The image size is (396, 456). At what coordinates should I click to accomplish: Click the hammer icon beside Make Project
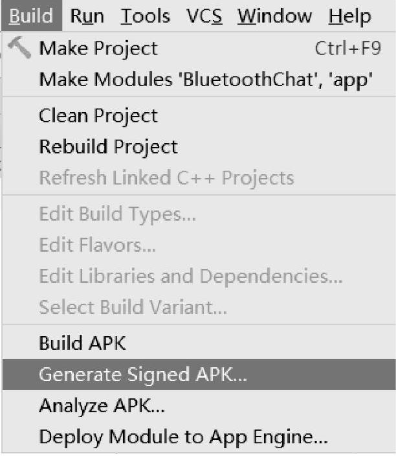[20, 49]
